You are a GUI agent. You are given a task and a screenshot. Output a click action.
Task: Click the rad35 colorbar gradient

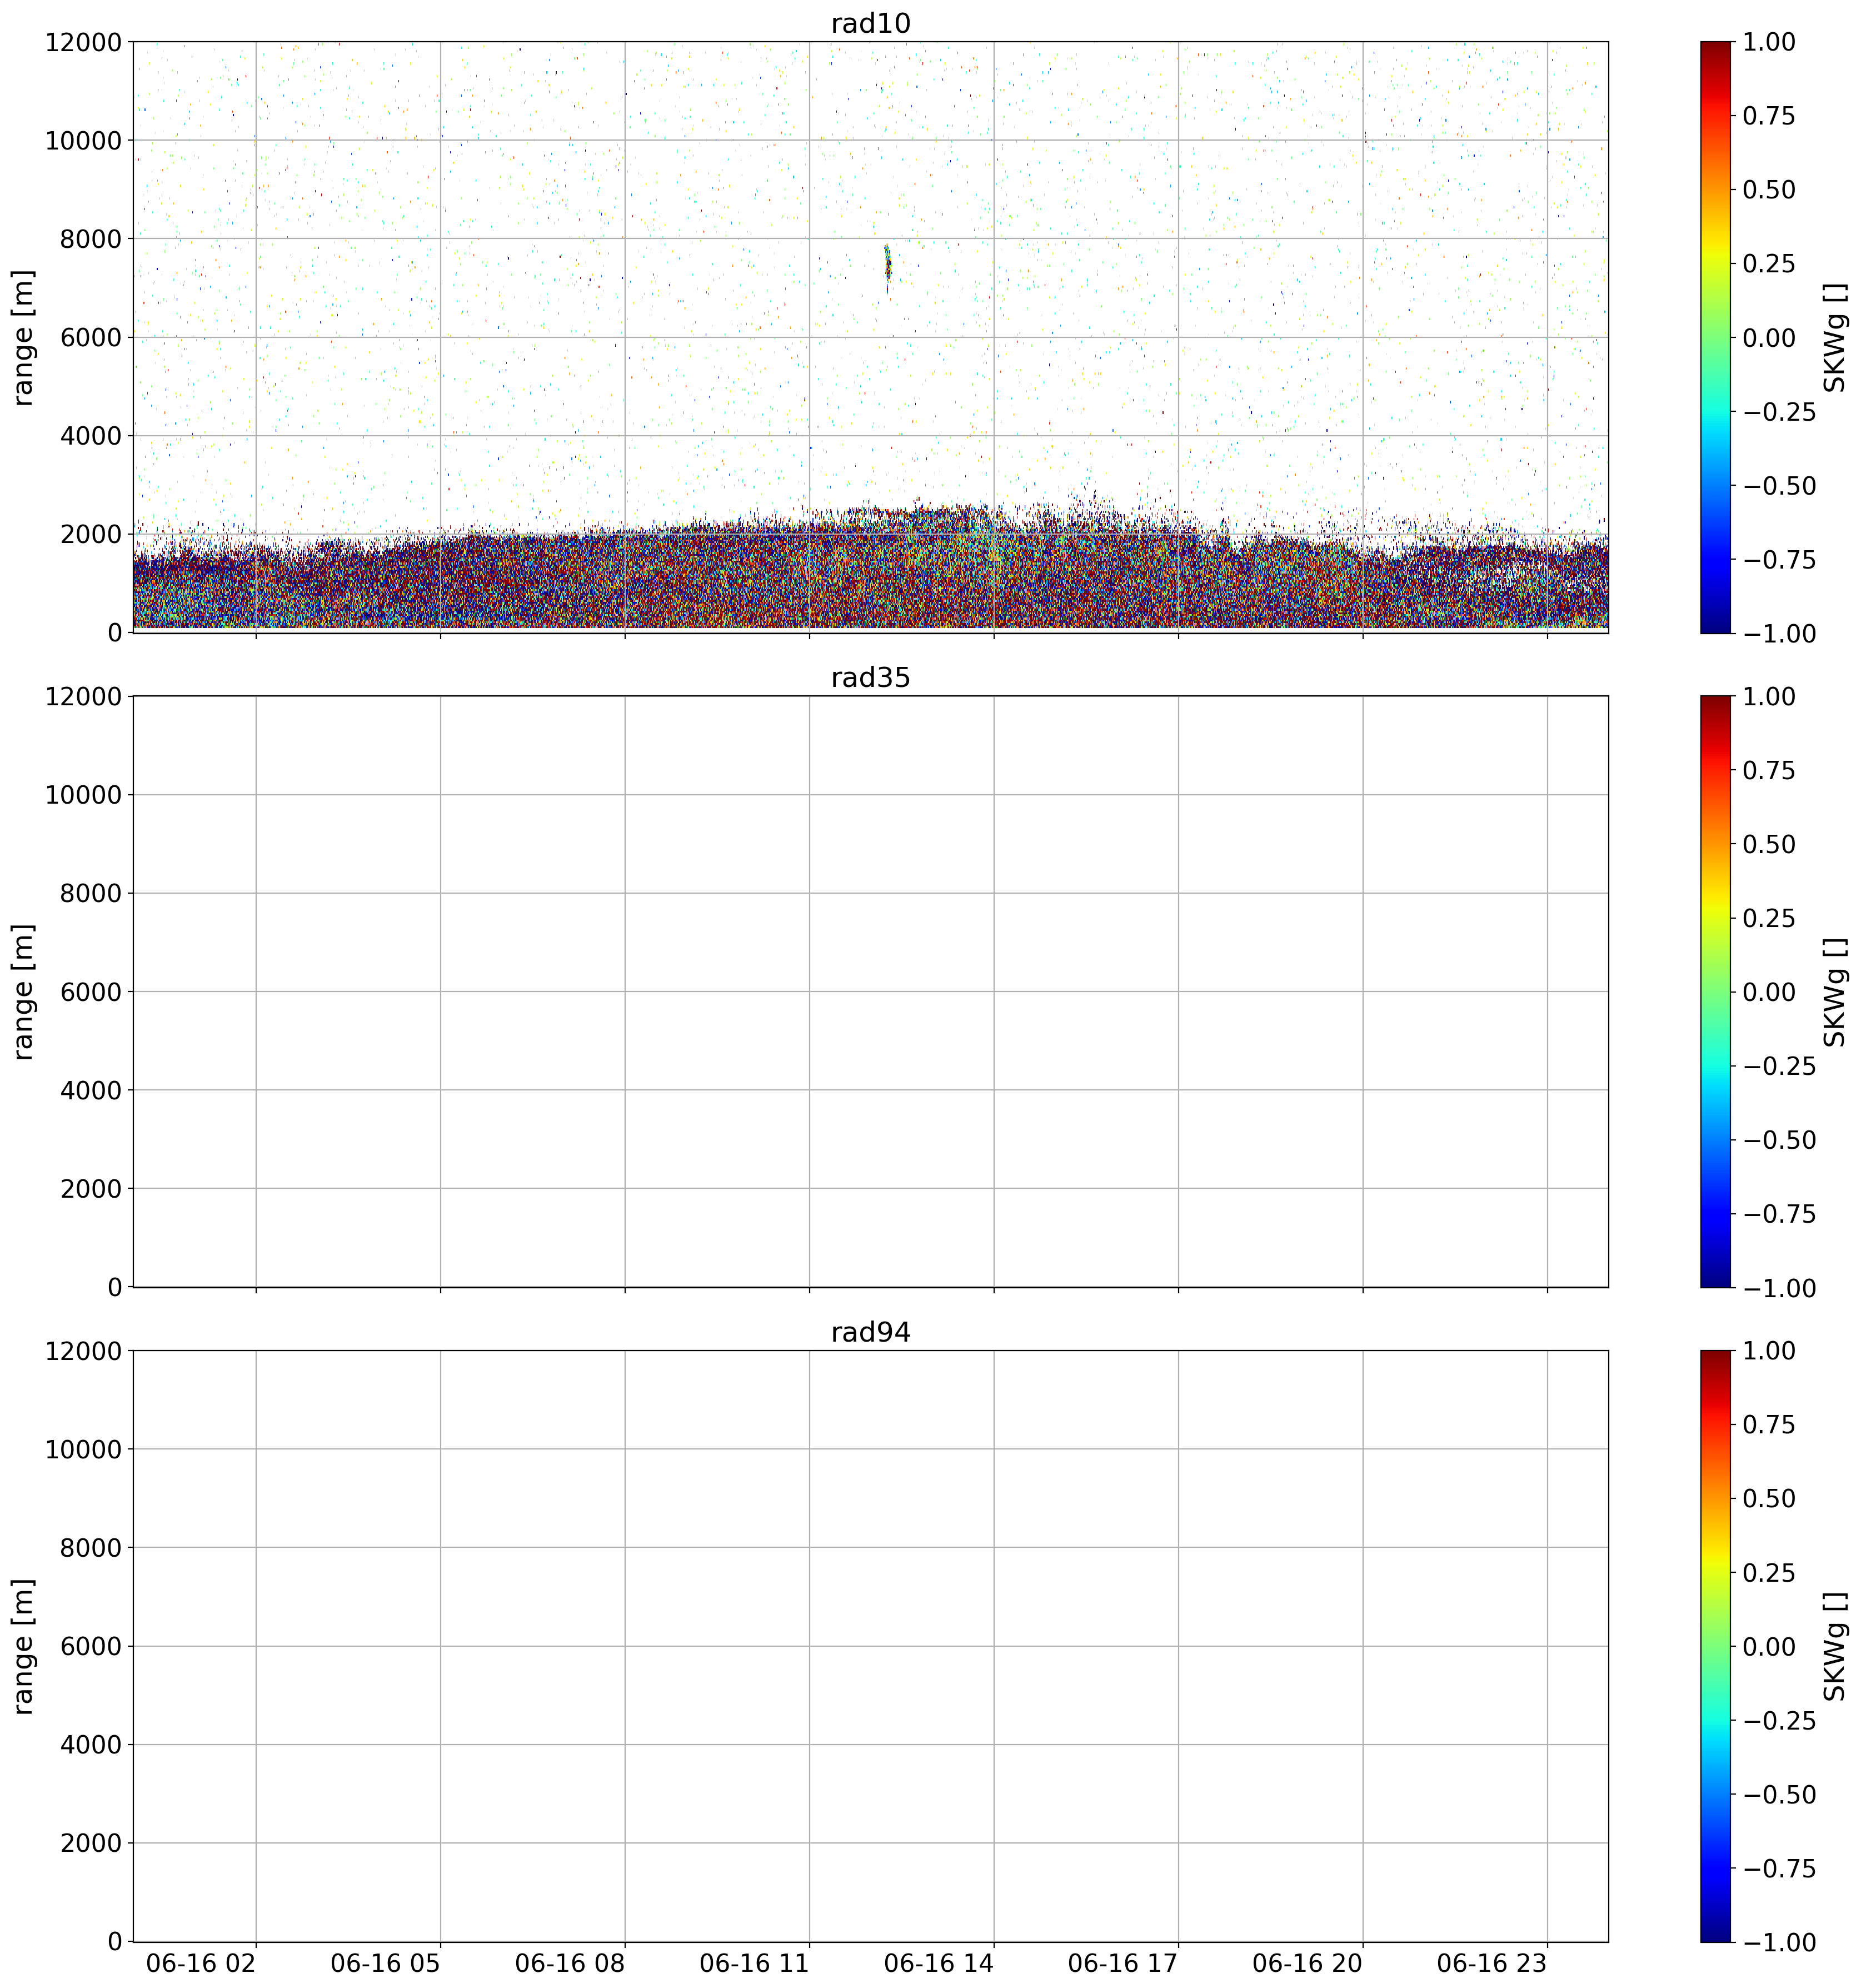point(1715,991)
